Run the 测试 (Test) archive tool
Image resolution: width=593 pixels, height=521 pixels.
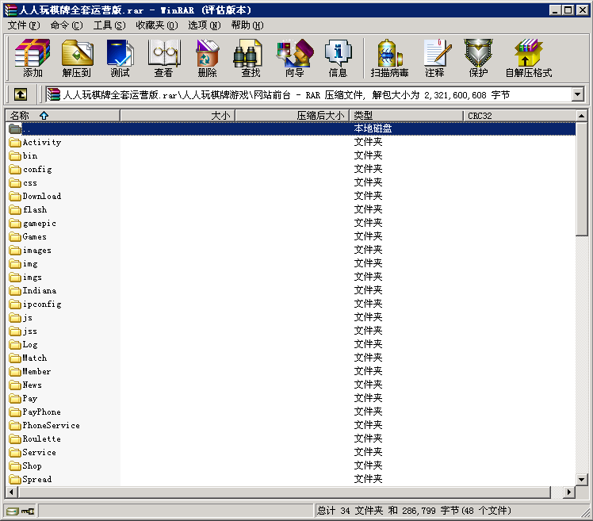[x=120, y=58]
